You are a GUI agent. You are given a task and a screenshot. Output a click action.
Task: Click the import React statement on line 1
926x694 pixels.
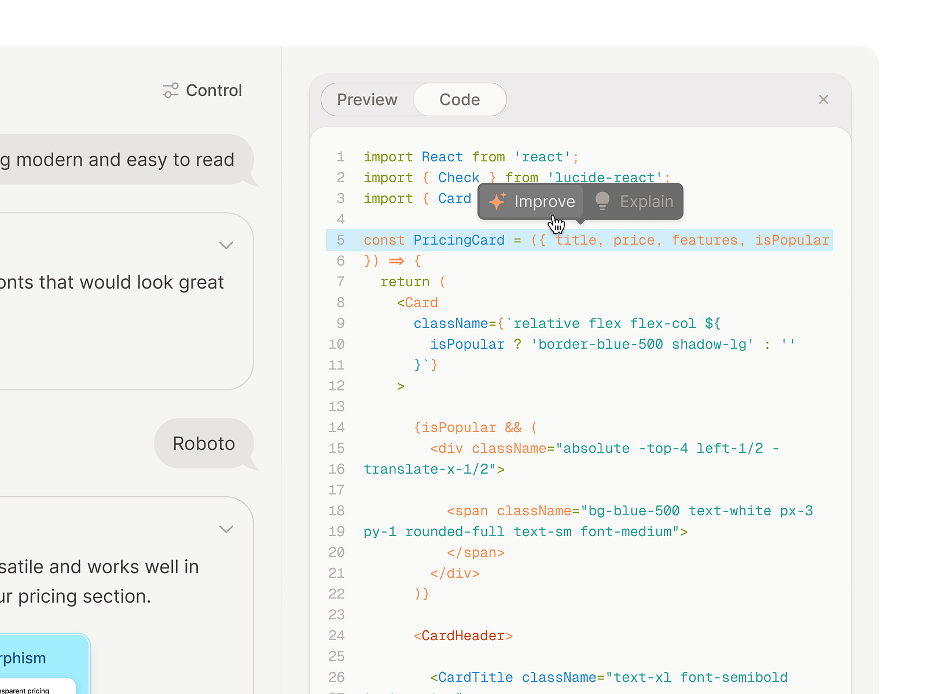[470, 157]
